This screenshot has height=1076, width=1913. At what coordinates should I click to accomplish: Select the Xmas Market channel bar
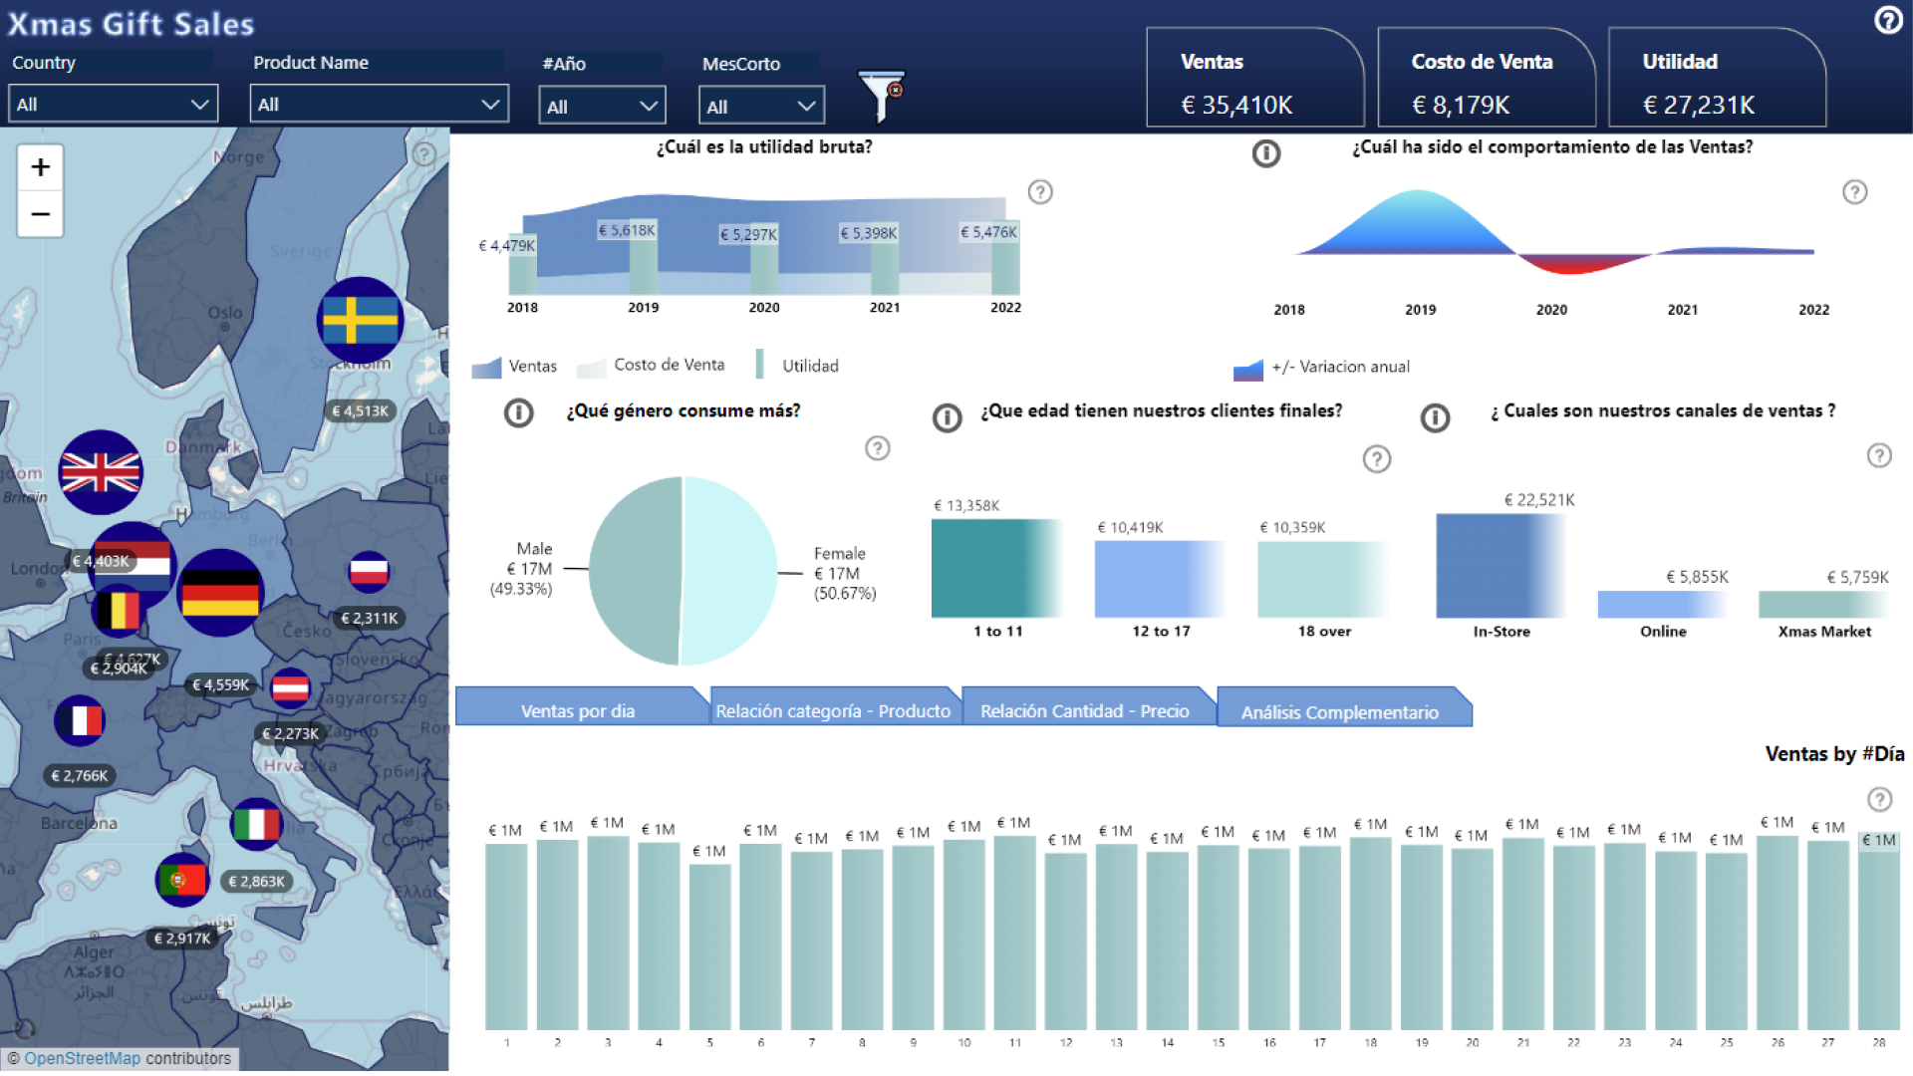(x=1823, y=604)
